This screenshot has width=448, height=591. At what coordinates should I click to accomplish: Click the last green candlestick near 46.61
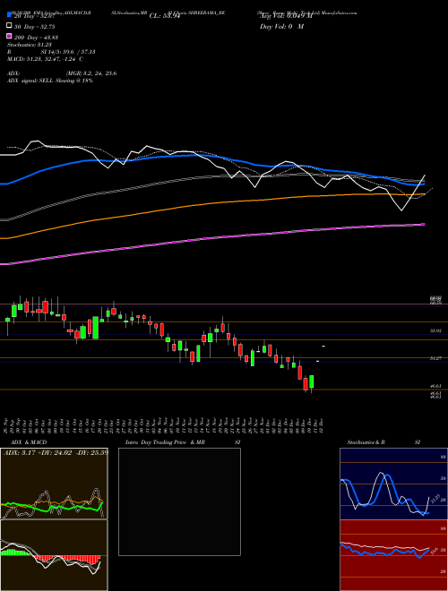pos(311,382)
